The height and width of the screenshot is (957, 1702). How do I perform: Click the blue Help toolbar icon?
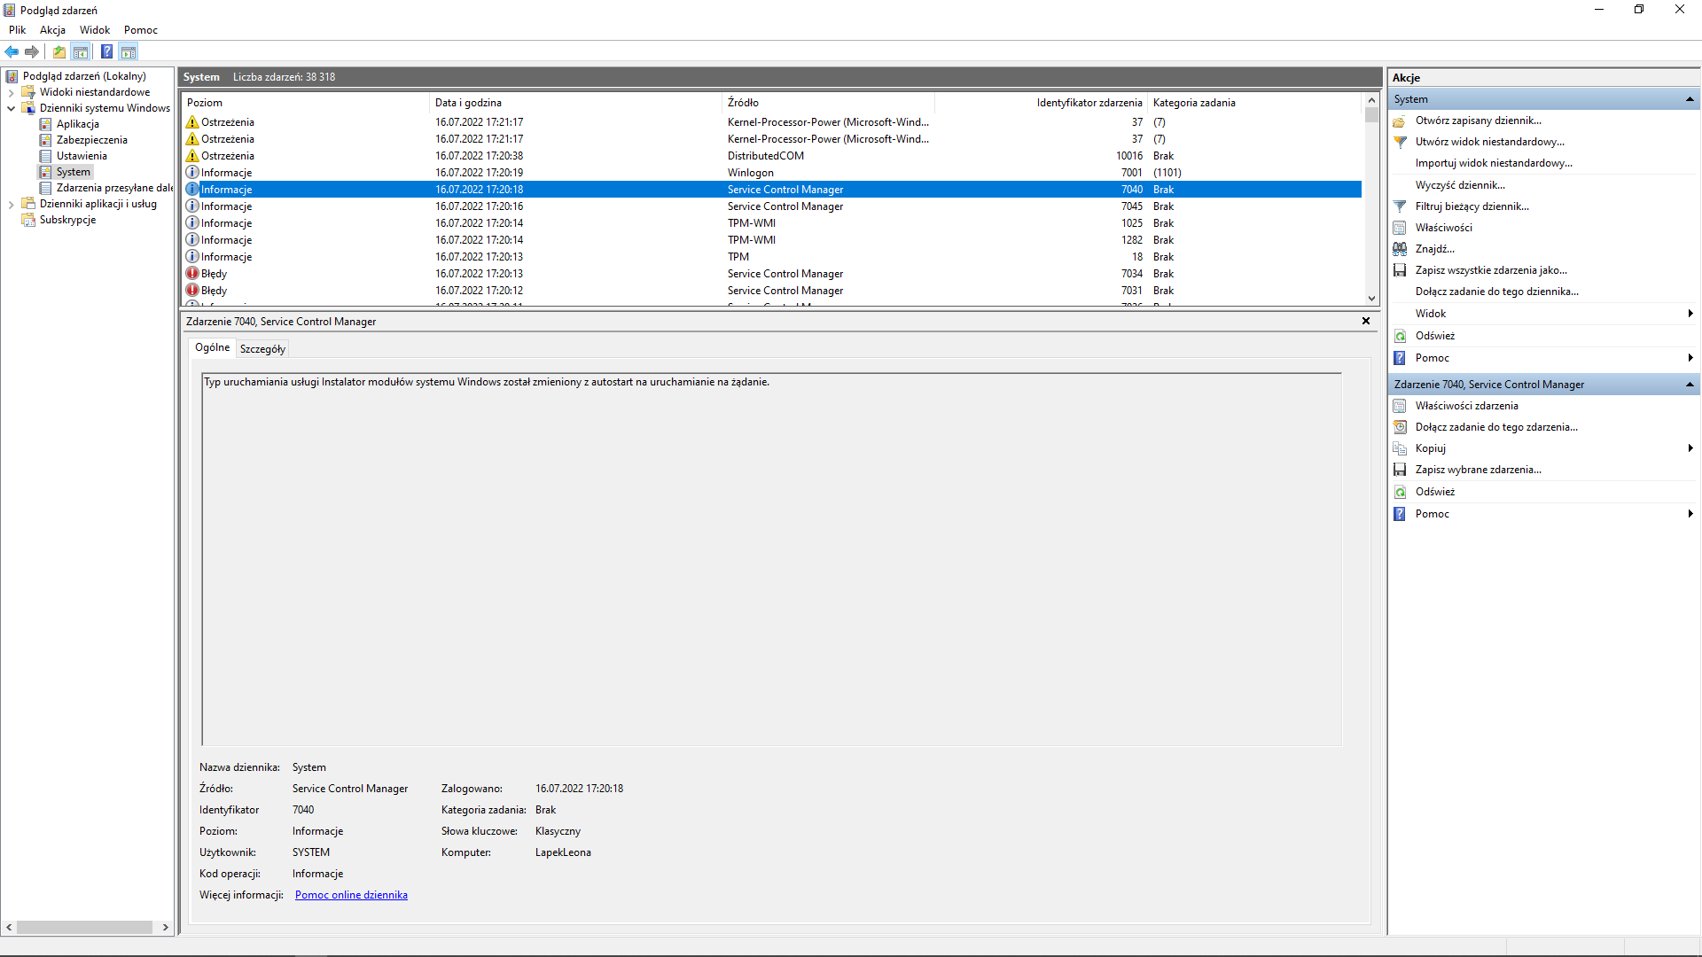107,51
